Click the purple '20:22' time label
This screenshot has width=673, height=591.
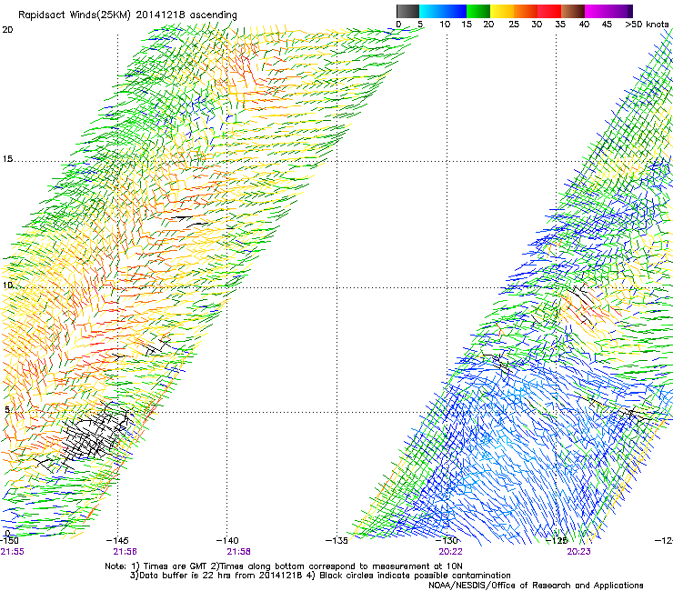coord(450,552)
